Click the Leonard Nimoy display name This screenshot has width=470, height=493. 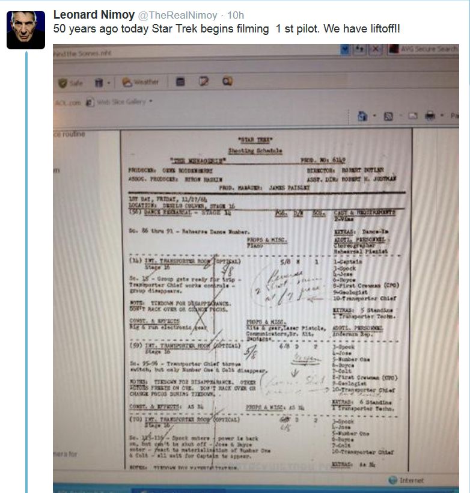tap(94, 15)
